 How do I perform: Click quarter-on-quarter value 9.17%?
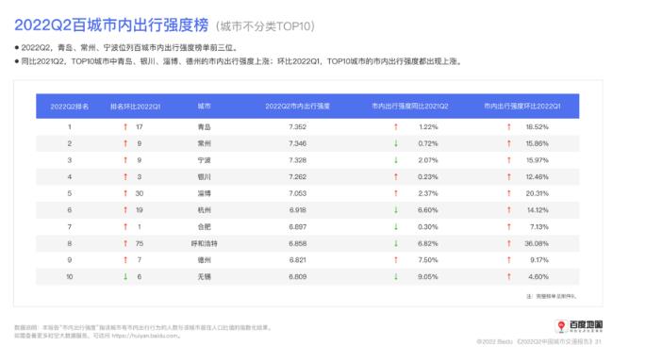tap(539, 260)
